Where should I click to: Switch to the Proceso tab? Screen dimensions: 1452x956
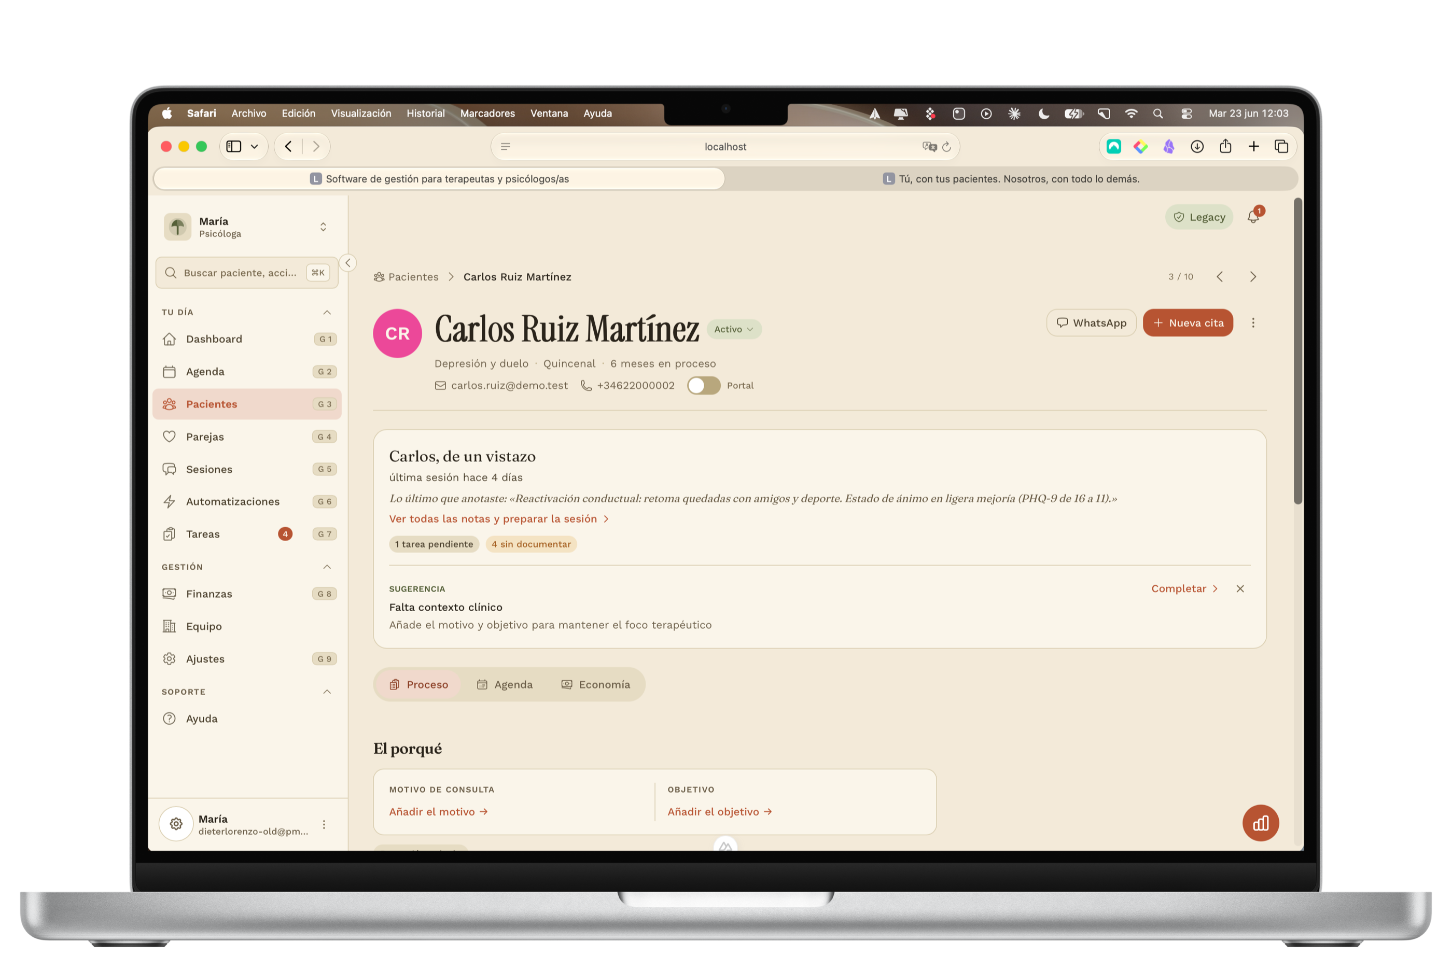[419, 684]
